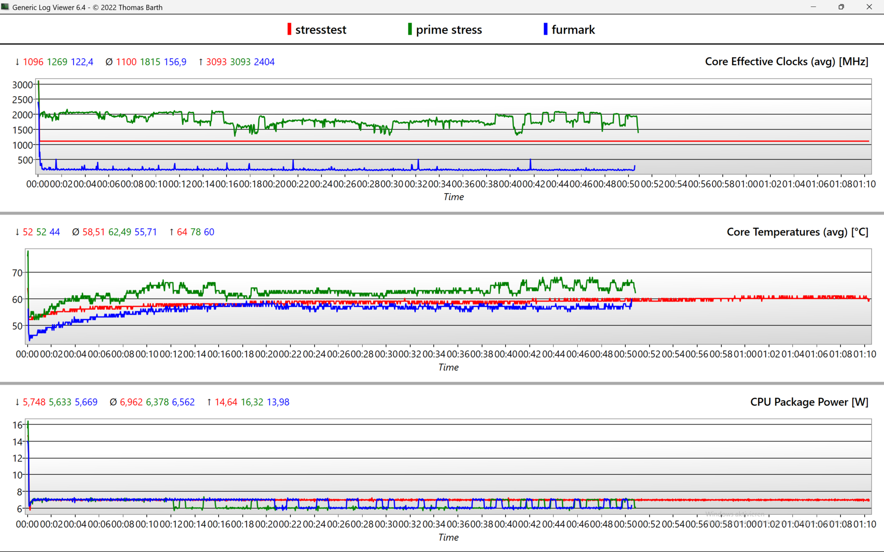
Task: Click the Core Temperatures chart title
Action: pyautogui.click(x=797, y=232)
